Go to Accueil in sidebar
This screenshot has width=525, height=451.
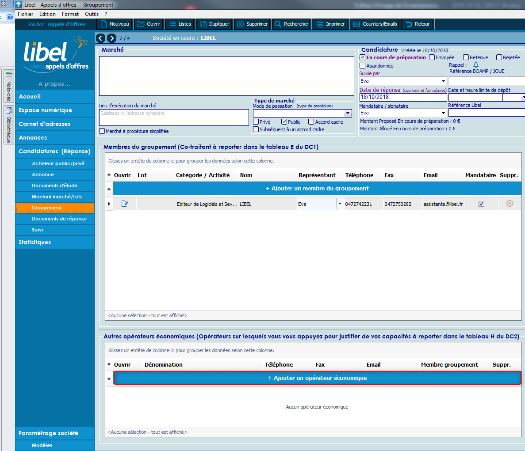55,97
